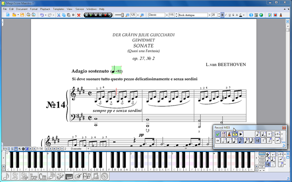Rewind to start in the playback controls
The image size is (292, 182).
click(x=86, y=15)
